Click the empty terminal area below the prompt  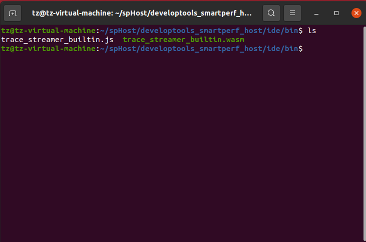(180, 150)
